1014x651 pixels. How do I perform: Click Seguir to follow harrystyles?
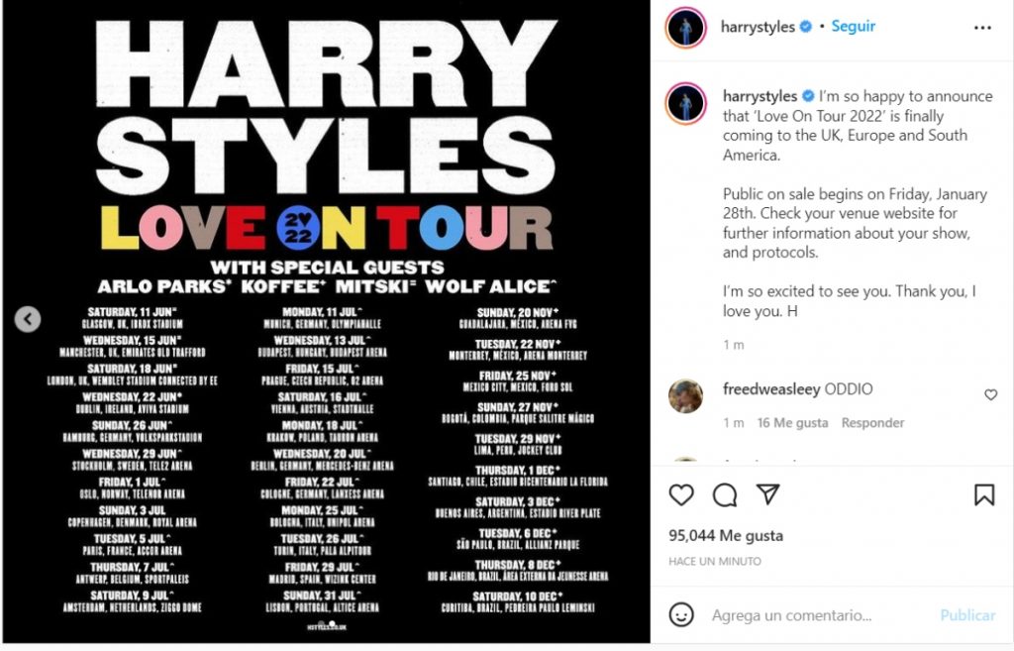853,27
